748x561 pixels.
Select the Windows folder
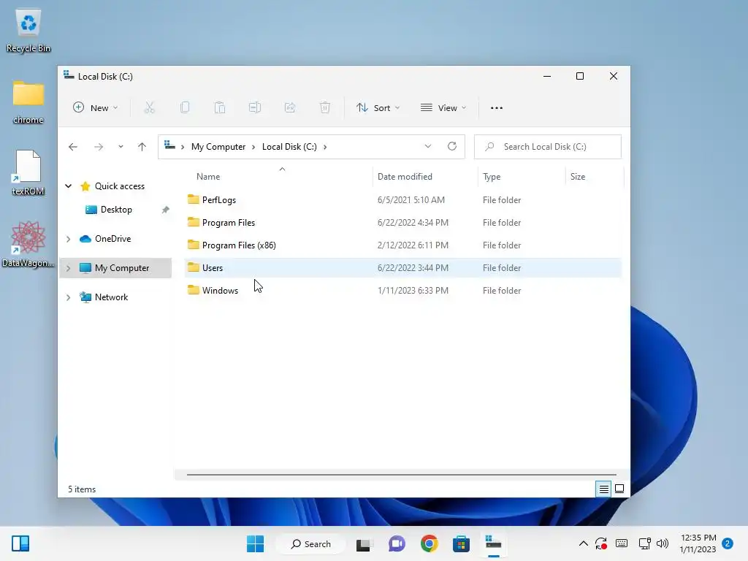(x=403, y=291)
